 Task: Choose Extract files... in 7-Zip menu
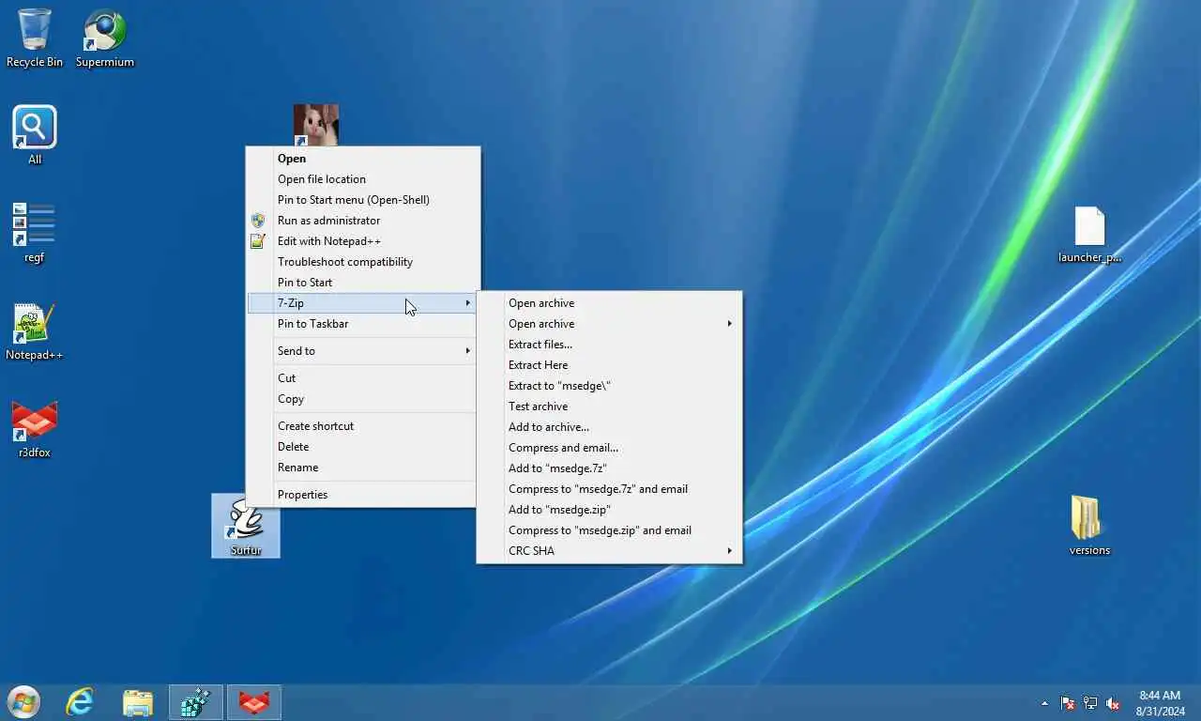[609, 345]
